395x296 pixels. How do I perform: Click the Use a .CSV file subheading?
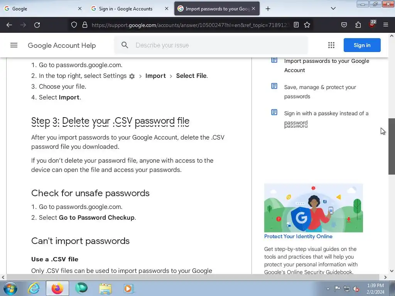click(x=55, y=259)
